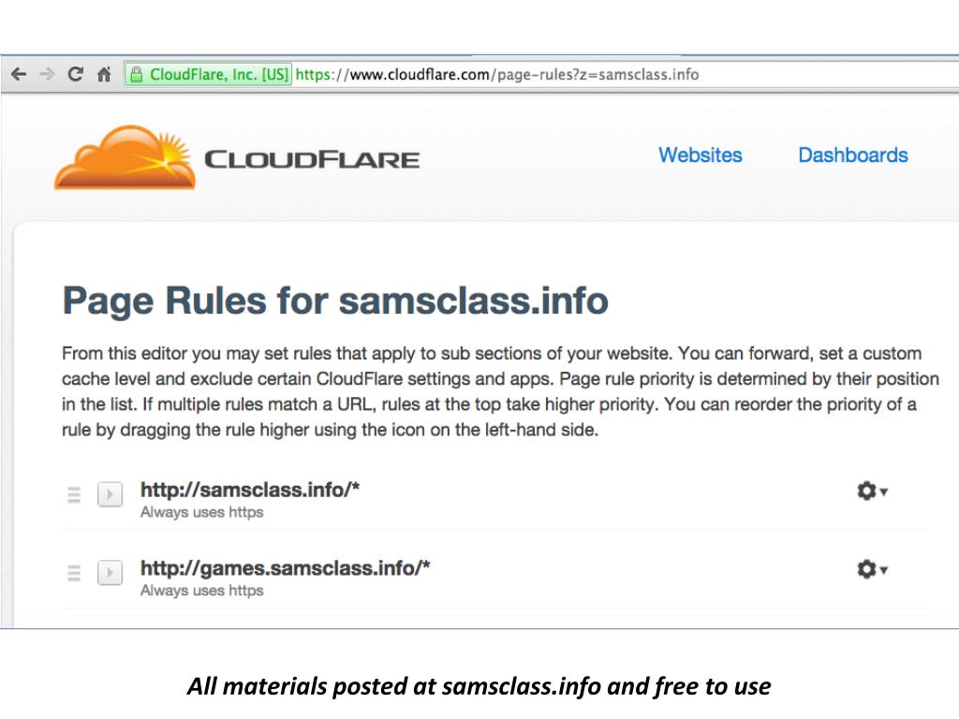Open the Websites navigation item

[701, 155]
